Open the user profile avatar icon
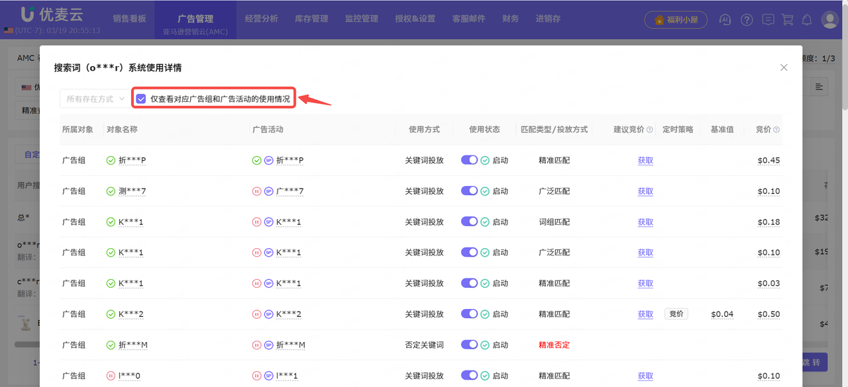The height and width of the screenshot is (387, 848). pyautogui.click(x=829, y=20)
